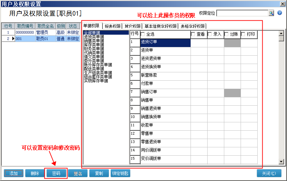The image size is (287, 181).
Task: Click the 绑定钥匙 button
Action: [120, 174]
